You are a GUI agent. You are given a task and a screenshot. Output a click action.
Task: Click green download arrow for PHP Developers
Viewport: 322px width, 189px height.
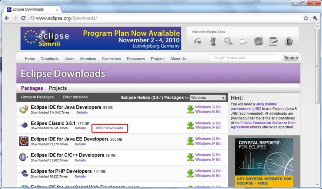pyautogui.click(x=190, y=173)
